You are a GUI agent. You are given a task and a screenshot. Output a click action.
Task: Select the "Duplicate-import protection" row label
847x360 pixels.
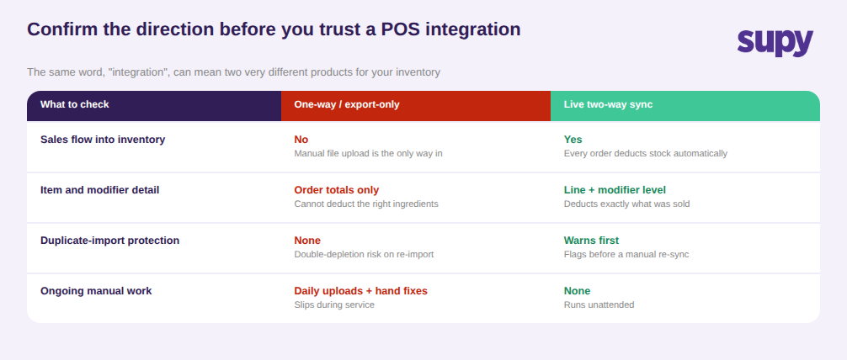pyautogui.click(x=109, y=241)
